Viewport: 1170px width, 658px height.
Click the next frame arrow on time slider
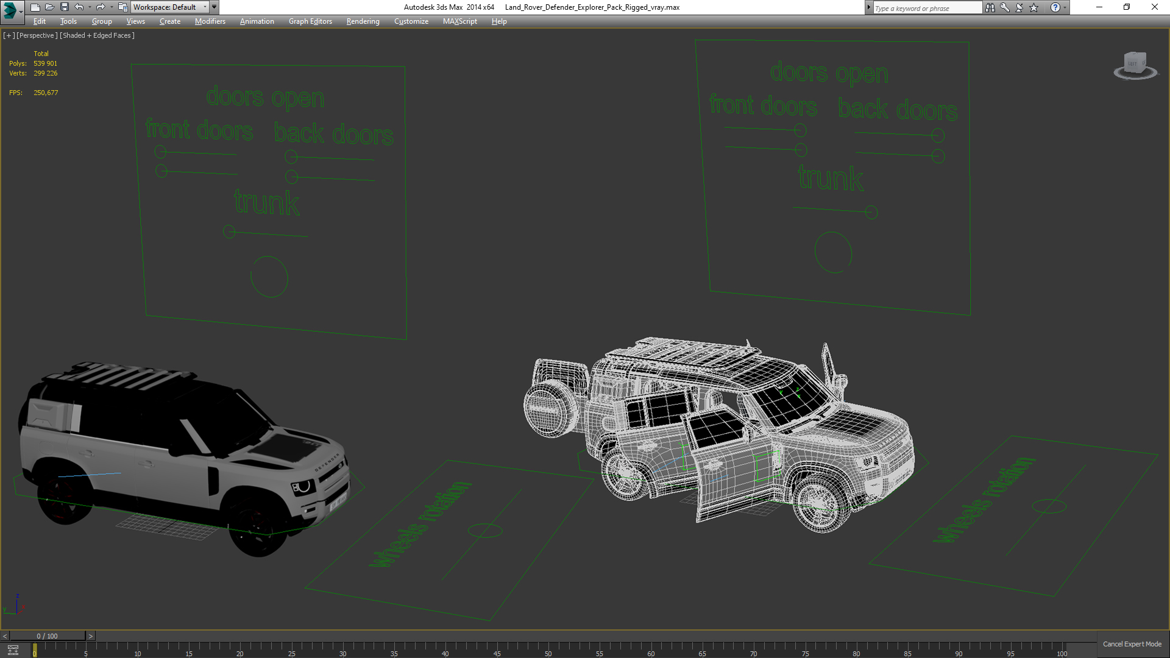(x=91, y=636)
